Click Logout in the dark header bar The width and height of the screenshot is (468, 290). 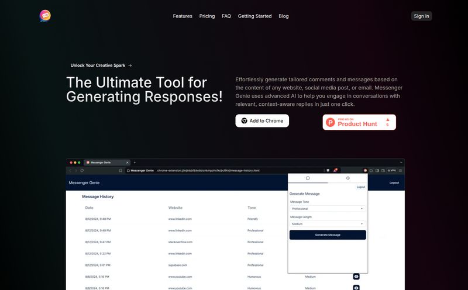coord(394,182)
